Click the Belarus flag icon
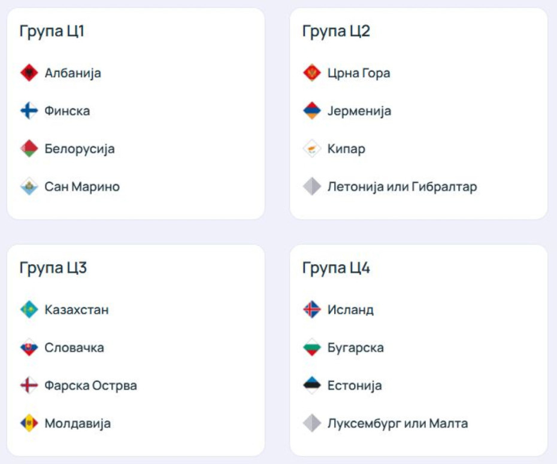Image resolution: width=557 pixels, height=464 pixels. (29, 148)
